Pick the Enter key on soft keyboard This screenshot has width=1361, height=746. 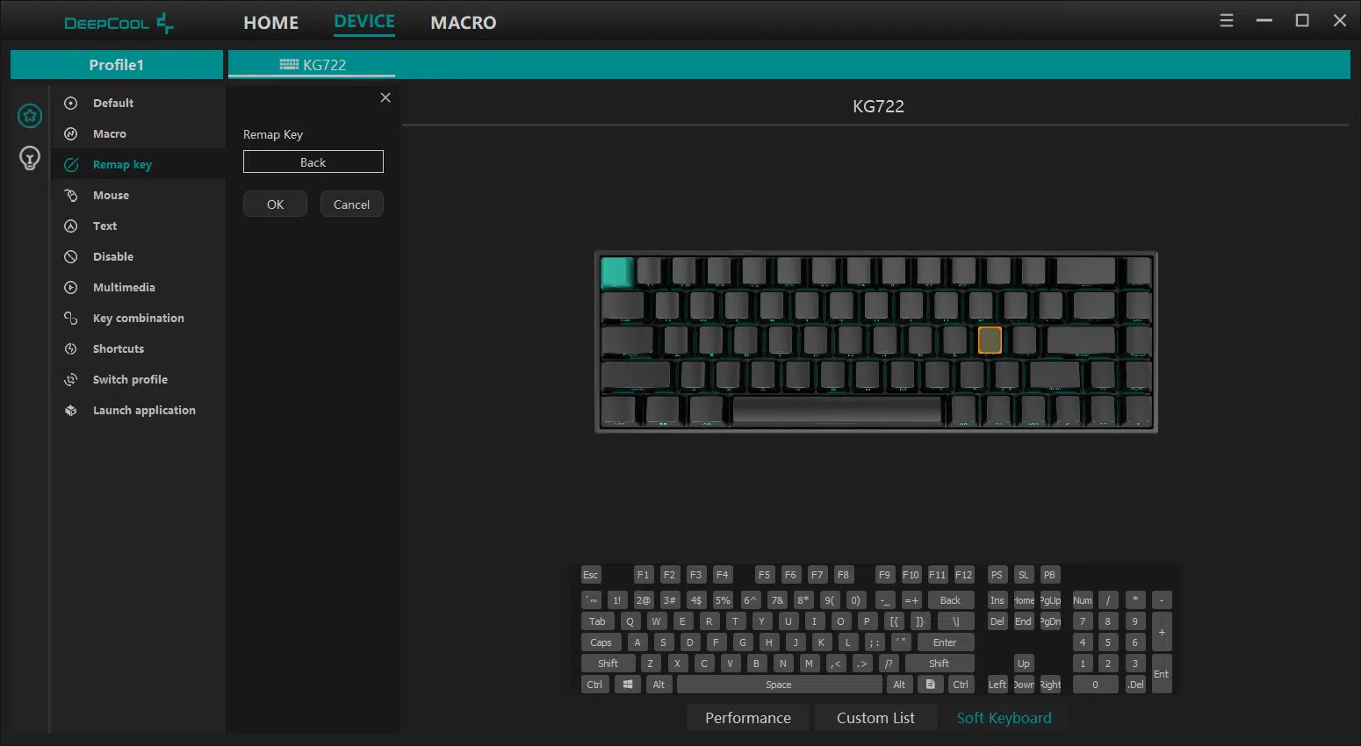[945, 642]
